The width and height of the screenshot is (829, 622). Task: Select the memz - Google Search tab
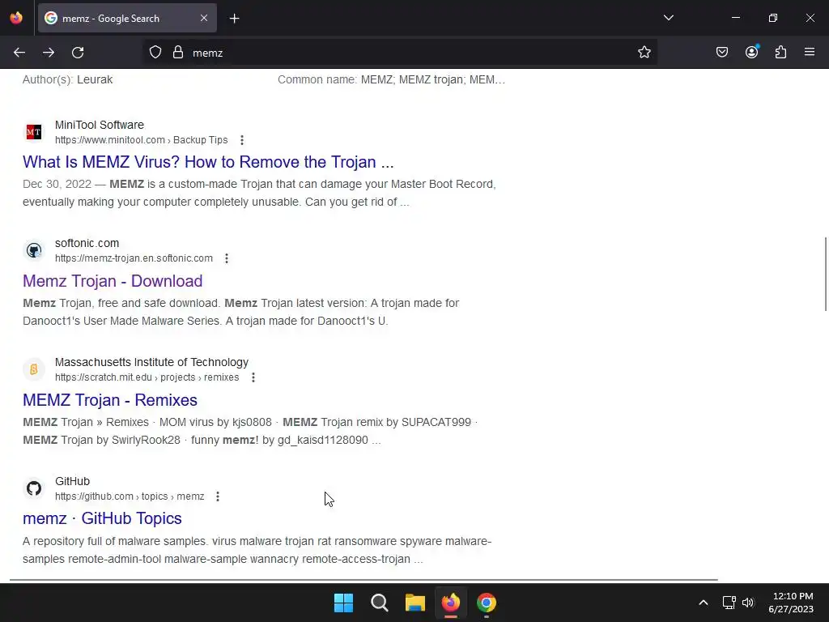(x=127, y=18)
